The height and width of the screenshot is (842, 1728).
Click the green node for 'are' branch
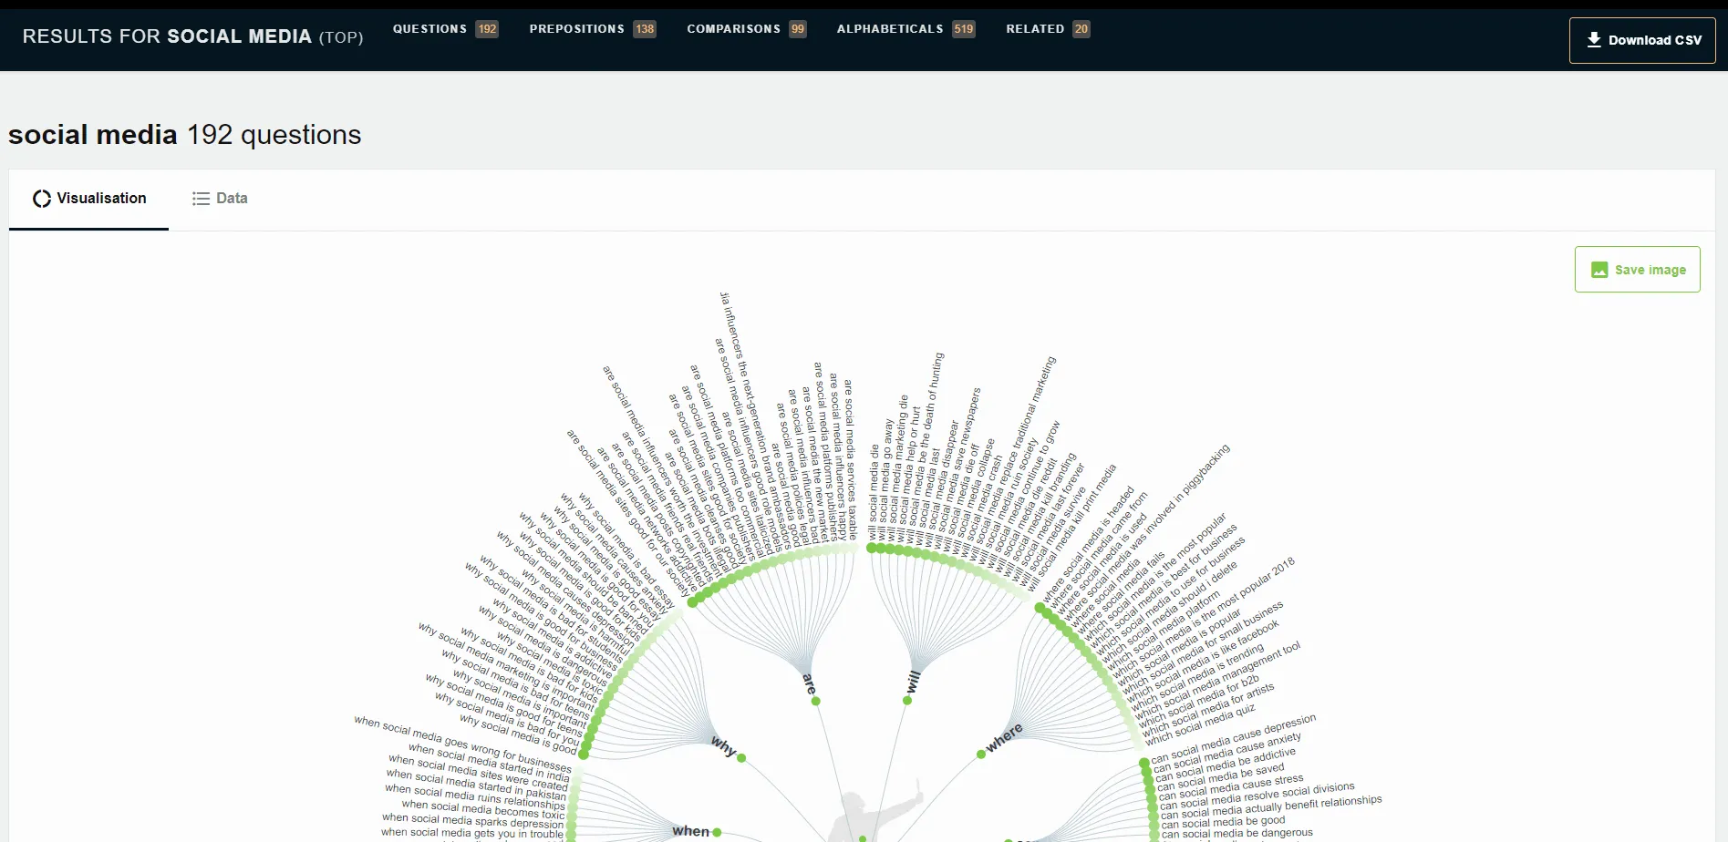[x=816, y=701]
